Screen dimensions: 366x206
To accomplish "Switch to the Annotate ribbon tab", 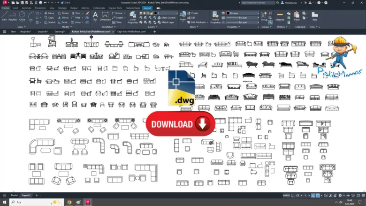I will [27, 8].
